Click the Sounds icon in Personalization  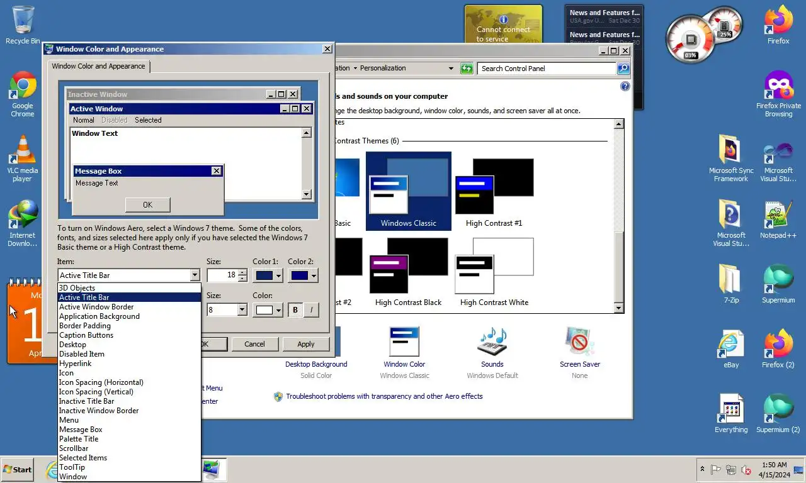(x=492, y=341)
